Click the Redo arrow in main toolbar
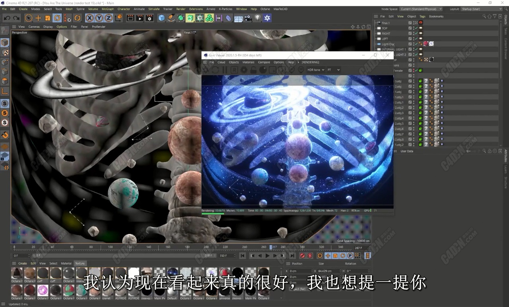This screenshot has height=307, width=509. click(x=16, y=18)
